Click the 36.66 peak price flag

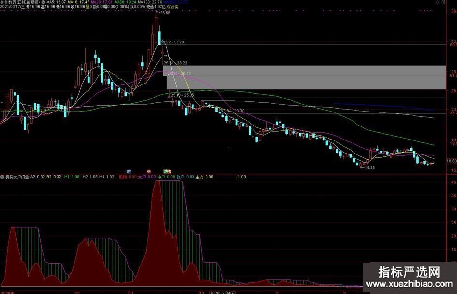165,13
